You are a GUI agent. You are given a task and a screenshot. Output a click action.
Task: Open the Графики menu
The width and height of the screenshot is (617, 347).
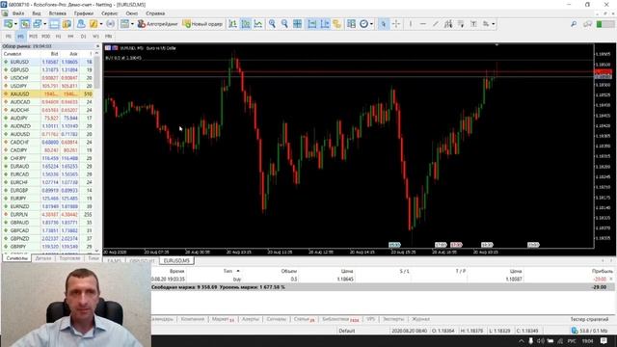pyautogui.click(x=84, y=13)
